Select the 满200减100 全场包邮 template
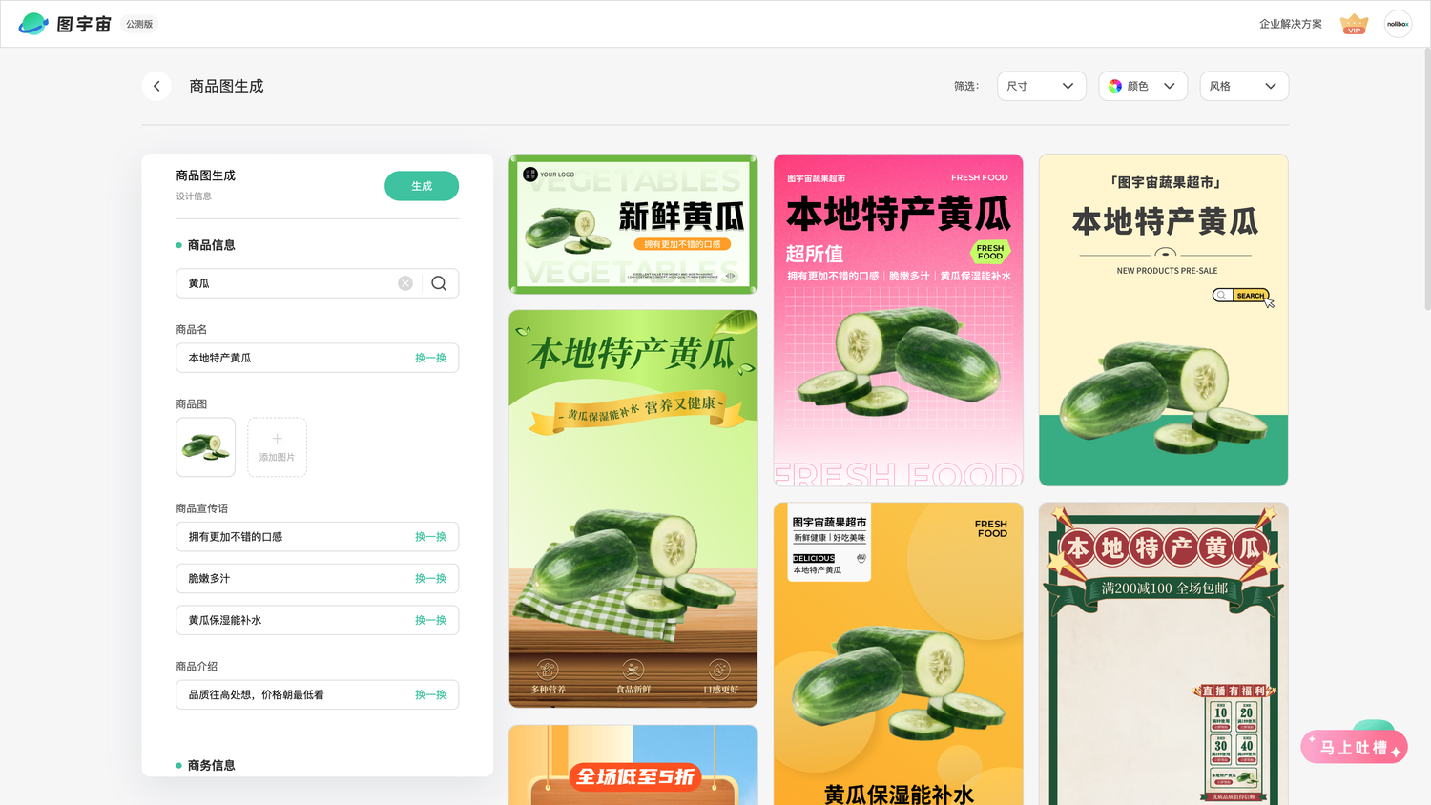Image resolution: width=1431 pixels, height=805 pixels. coord(1163,653)
